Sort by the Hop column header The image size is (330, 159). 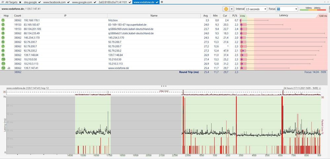(x=6, y=16)
